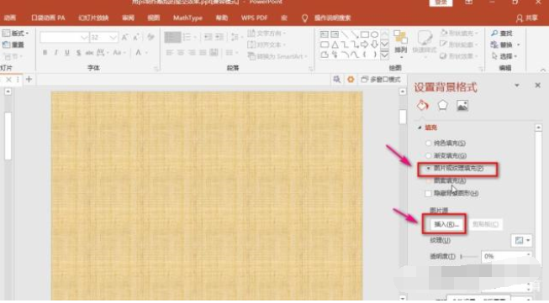The height and width of the screenshot is (303, 549).
Task: Open the Effects pentagon tab
Action: click(442, 105)
